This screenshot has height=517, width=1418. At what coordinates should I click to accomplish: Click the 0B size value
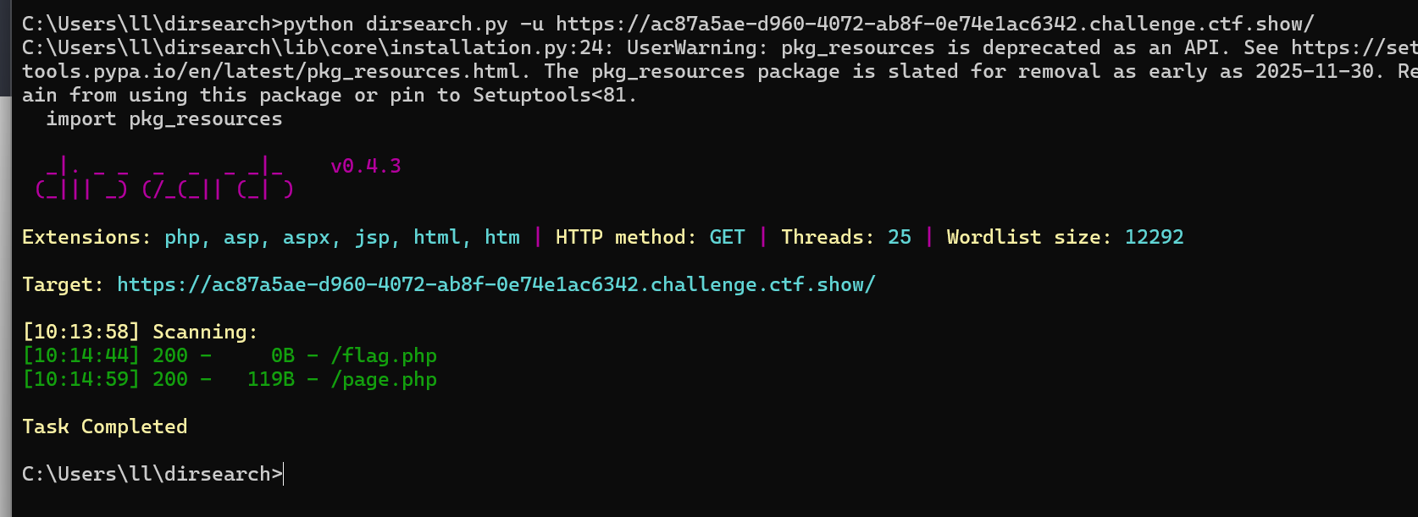click(x=283, y=355)
